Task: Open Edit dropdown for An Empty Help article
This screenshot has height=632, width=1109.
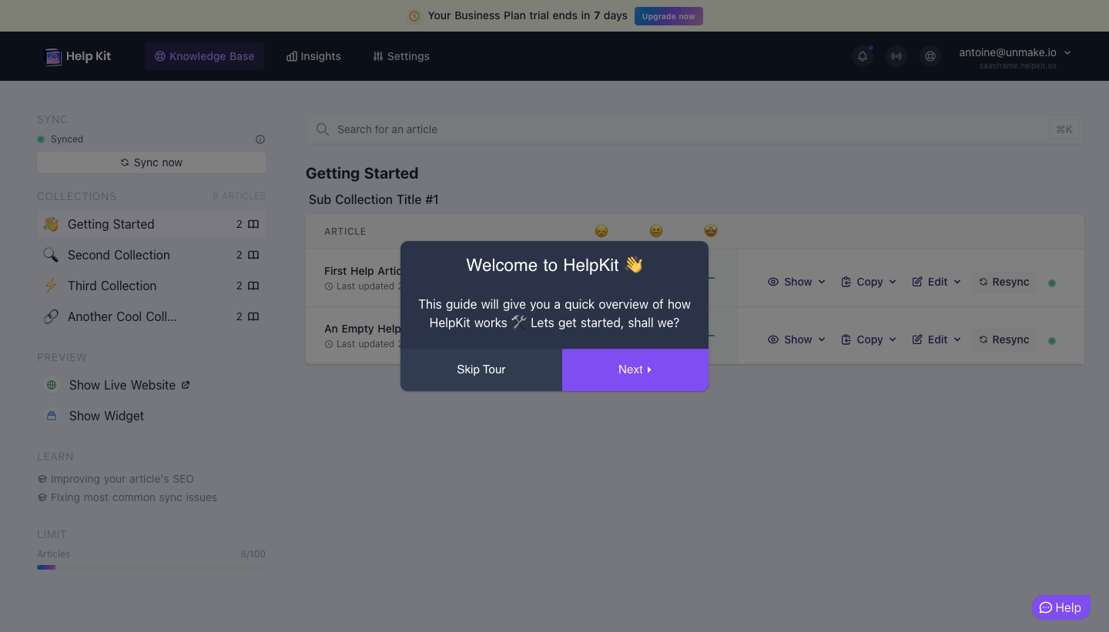Action: point(936,339)
